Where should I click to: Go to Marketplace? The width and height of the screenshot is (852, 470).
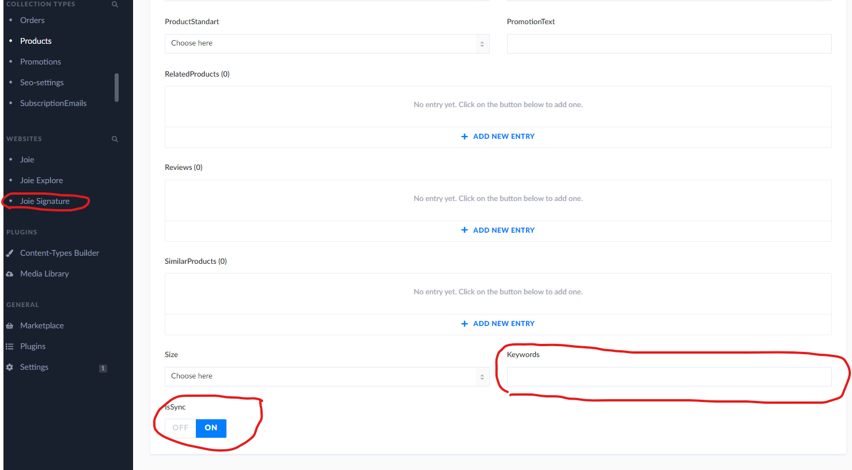click(42, 325)
